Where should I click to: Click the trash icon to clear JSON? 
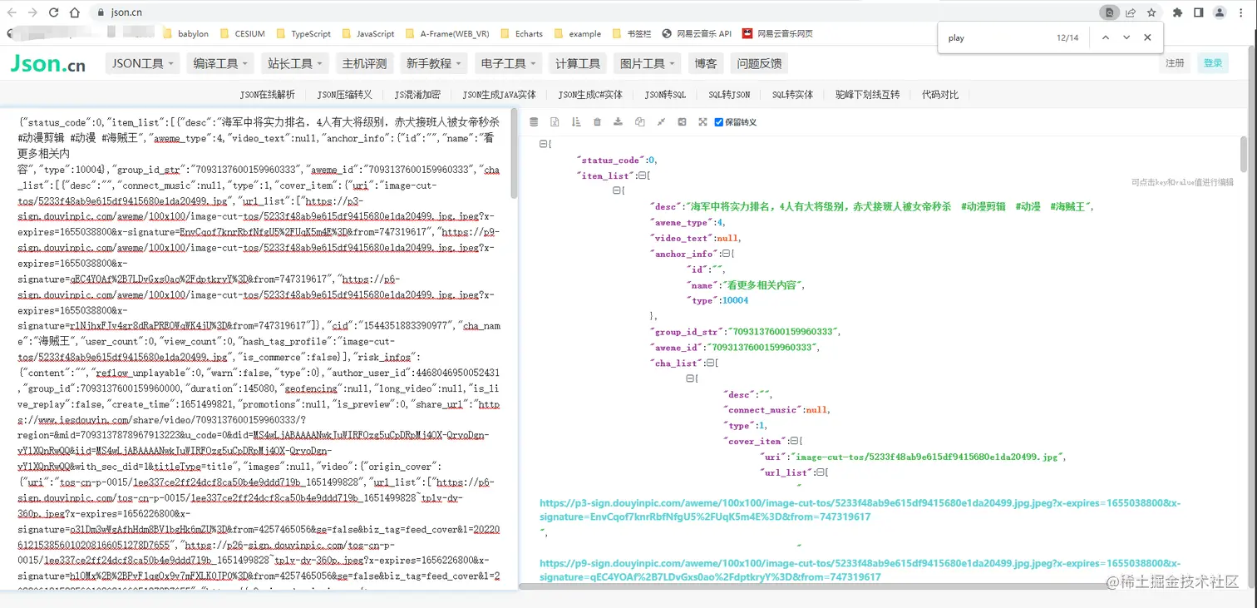[597, 122]
